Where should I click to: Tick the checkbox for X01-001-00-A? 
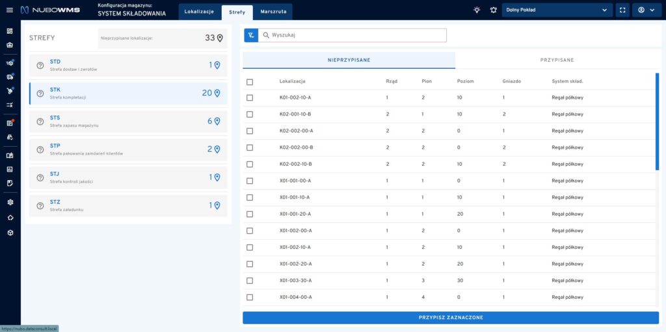pyautogui.click(x=250, y=181)
